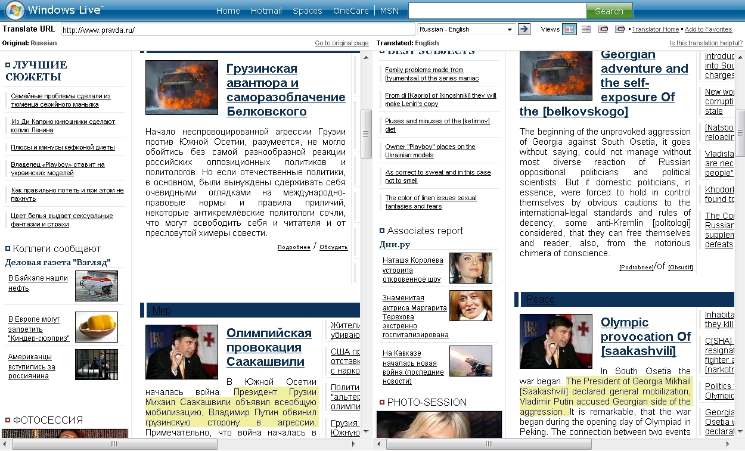Click the Windows Live logo icon

[14, 10]
